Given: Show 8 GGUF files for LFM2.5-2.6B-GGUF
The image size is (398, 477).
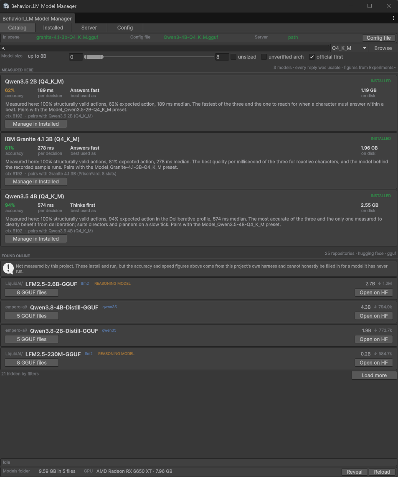Looking at the screenshot, I should click(x=32, y=292).
